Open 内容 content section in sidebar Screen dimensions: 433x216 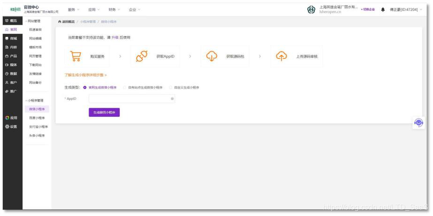point(11,47)
